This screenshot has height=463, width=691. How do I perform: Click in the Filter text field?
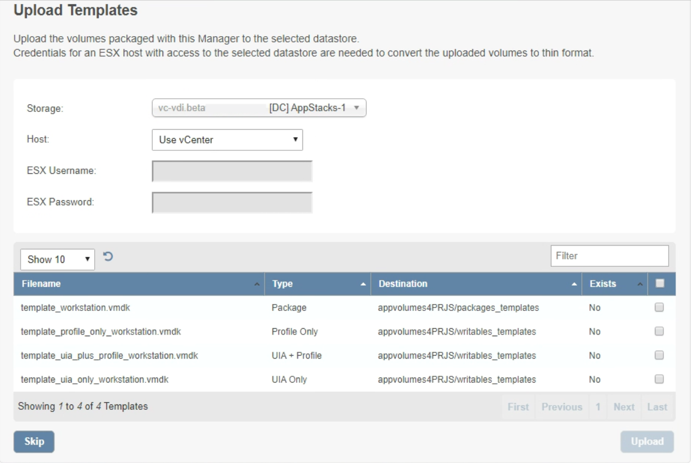pyautogui.click(x=610, y=256)
